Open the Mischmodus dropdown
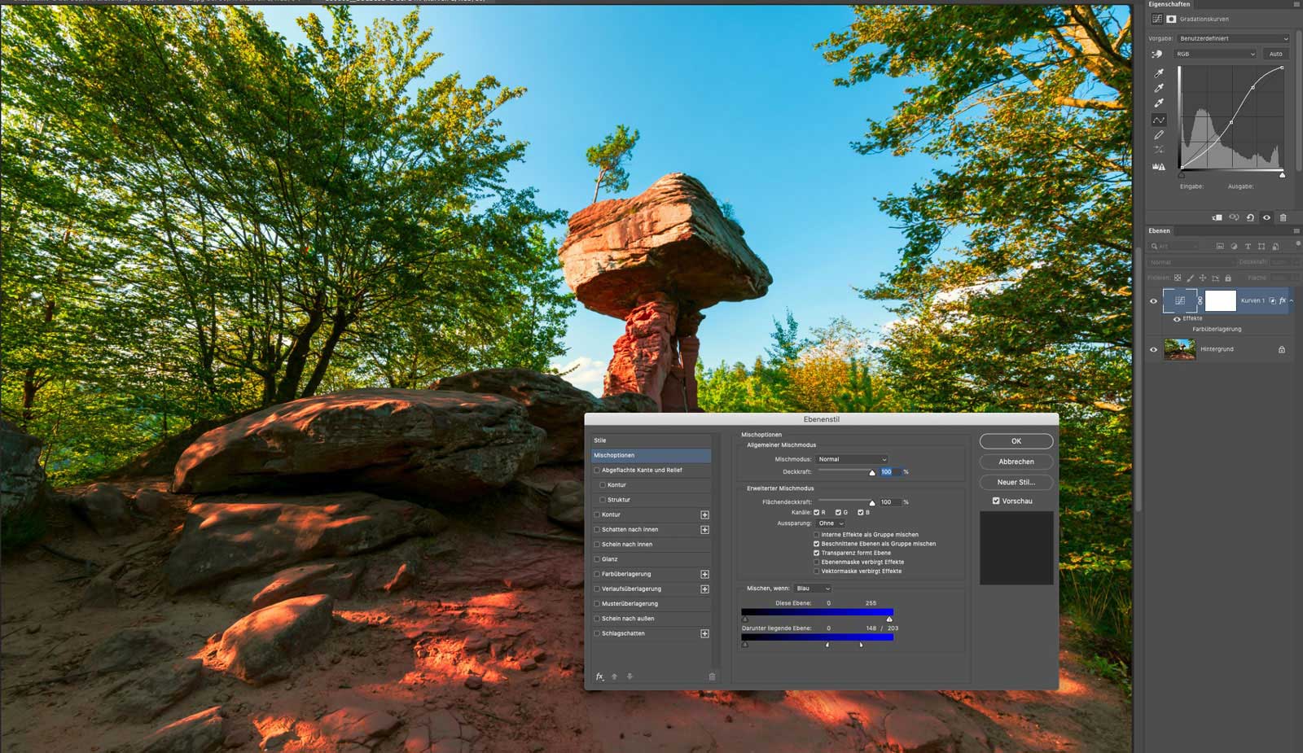1303x753 pixels. coord(852,459)
